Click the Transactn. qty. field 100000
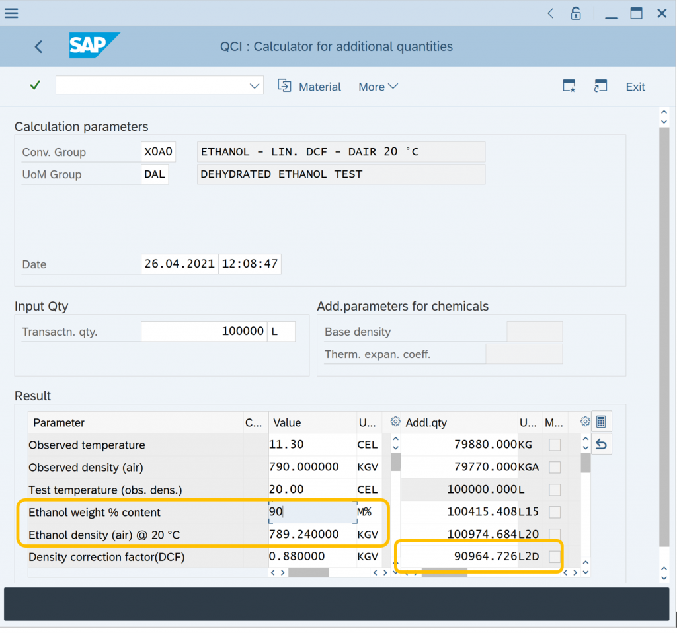Screen dimensions: 677x633 204,331
